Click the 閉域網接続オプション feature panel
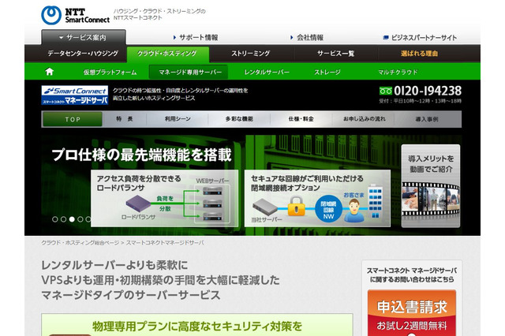 click(x=317, y=198)
